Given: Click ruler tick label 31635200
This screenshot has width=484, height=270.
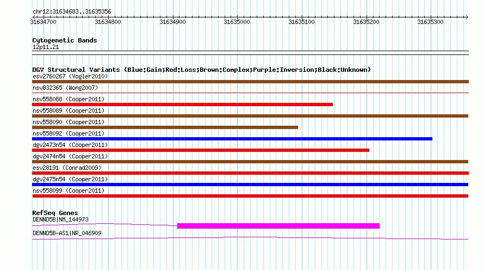Looking at the screenshot, I should tap(366, 22).
